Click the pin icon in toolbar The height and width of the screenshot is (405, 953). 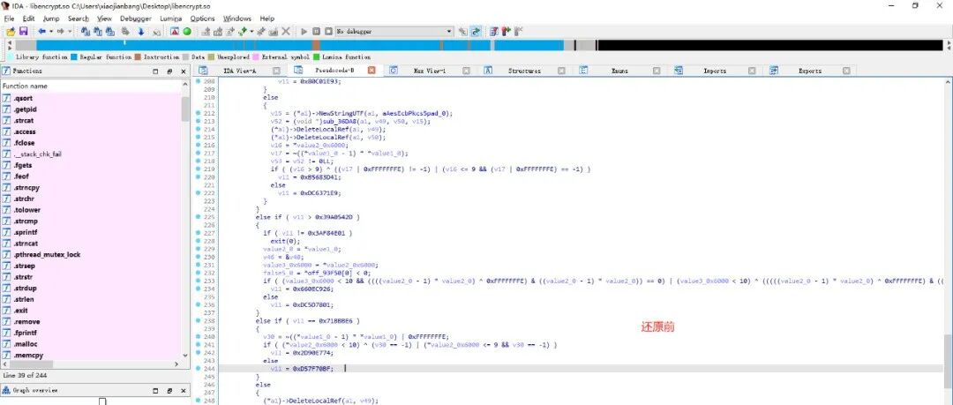pos(260,31)
